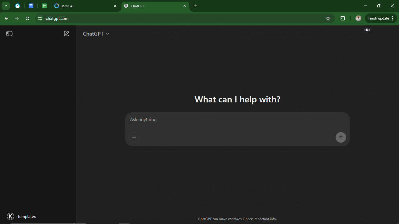Switch to the pinned blue bird tab
Viewport: 399px width, 224px height.
[x=18, y=6]
